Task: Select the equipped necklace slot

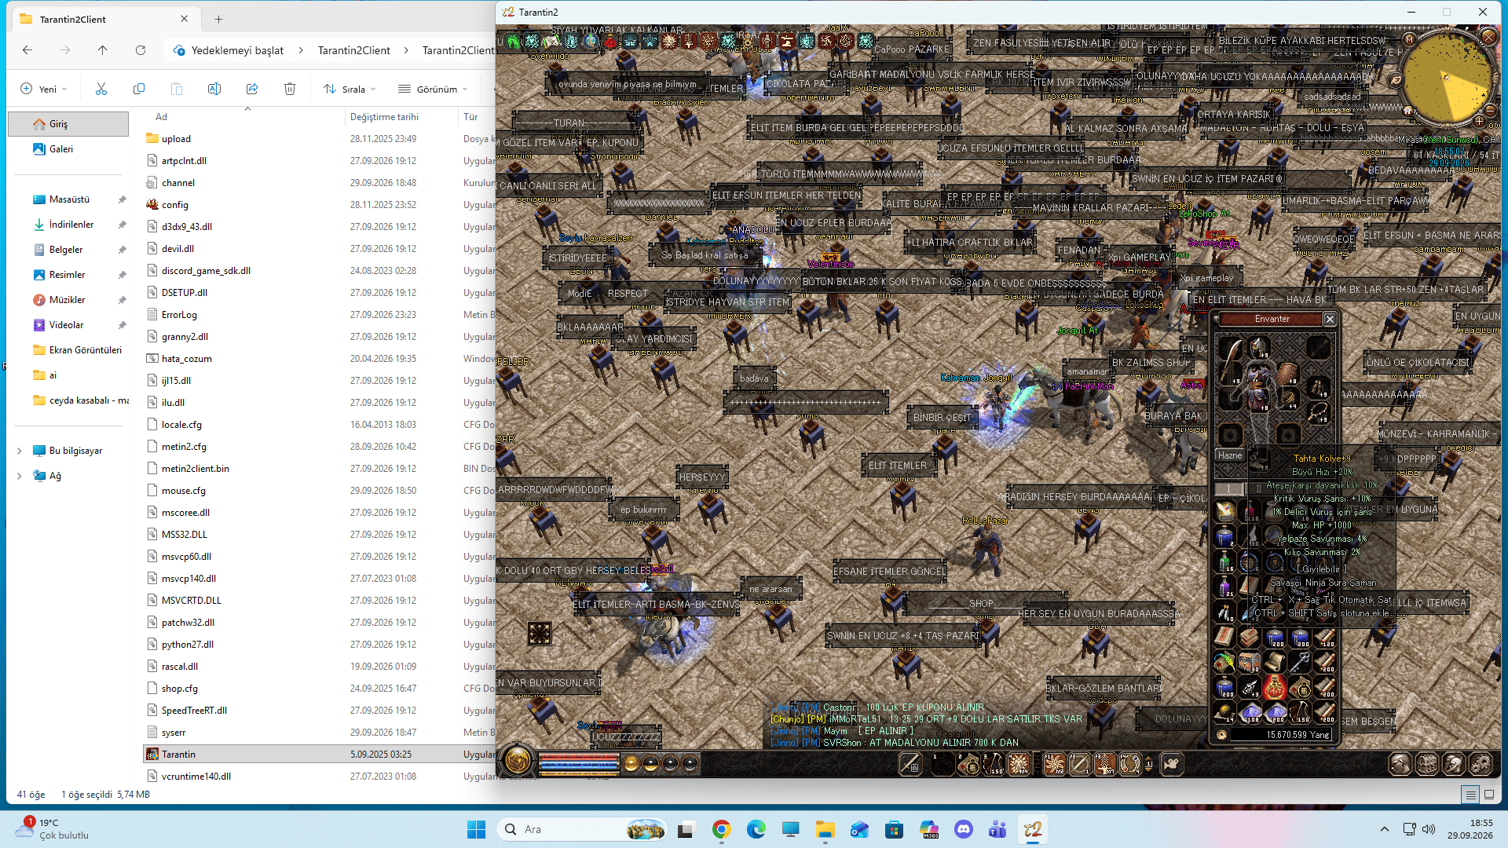Action: point(1317,411)
